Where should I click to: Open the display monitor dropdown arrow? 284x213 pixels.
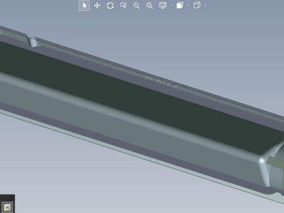point(171,5)
